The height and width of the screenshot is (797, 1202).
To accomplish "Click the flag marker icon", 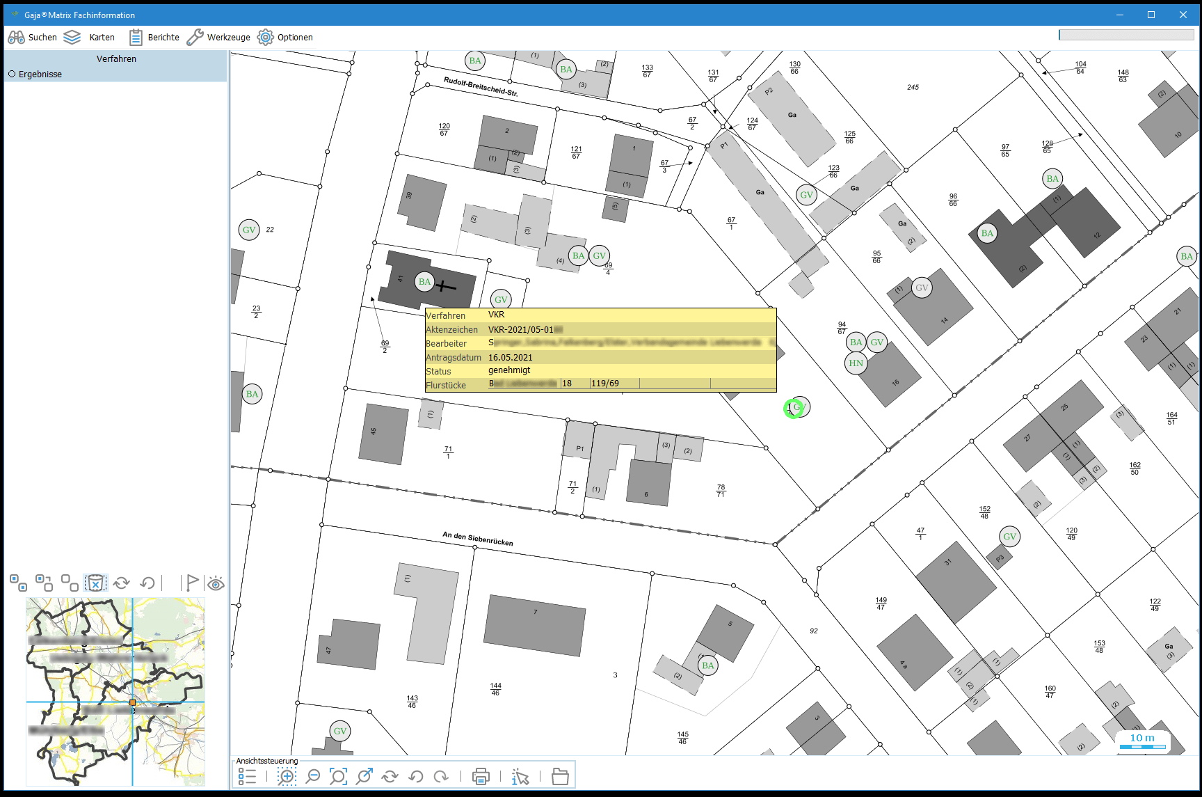I will [191, 583].
